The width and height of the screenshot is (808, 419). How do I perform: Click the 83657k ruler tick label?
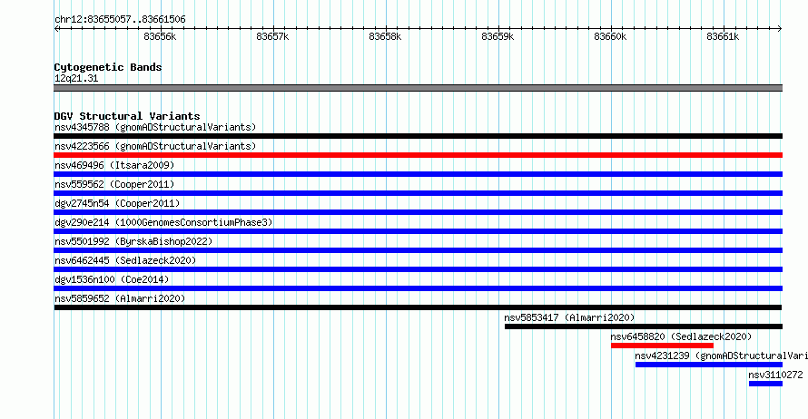pyautogui.click(x=272, y=36)
